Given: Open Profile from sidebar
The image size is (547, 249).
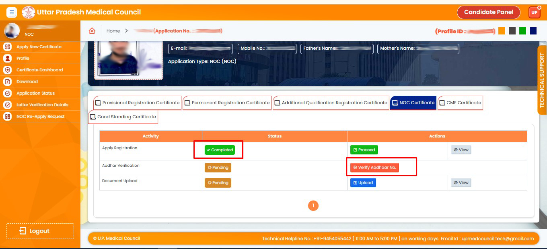Looking at the screenshot, I should point(23,58).
